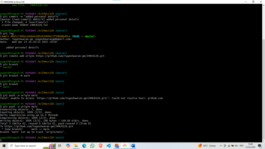Click the Git Bash taskbar icon

[x=125, y=146]
